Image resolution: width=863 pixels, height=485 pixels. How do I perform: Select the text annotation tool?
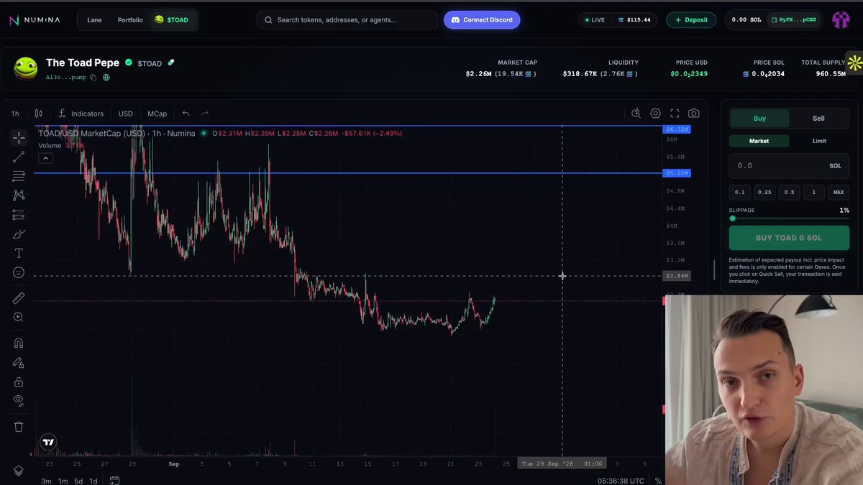pyautogui.click(x=19, y=253)
